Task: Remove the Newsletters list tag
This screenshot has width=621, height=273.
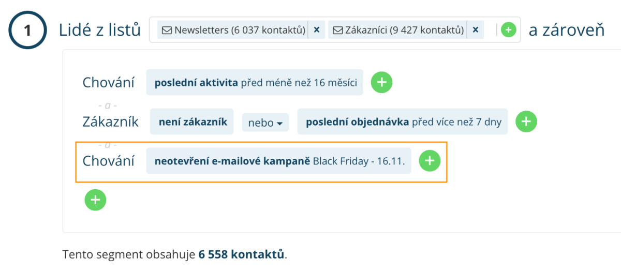Action: [x=317, y=30]
